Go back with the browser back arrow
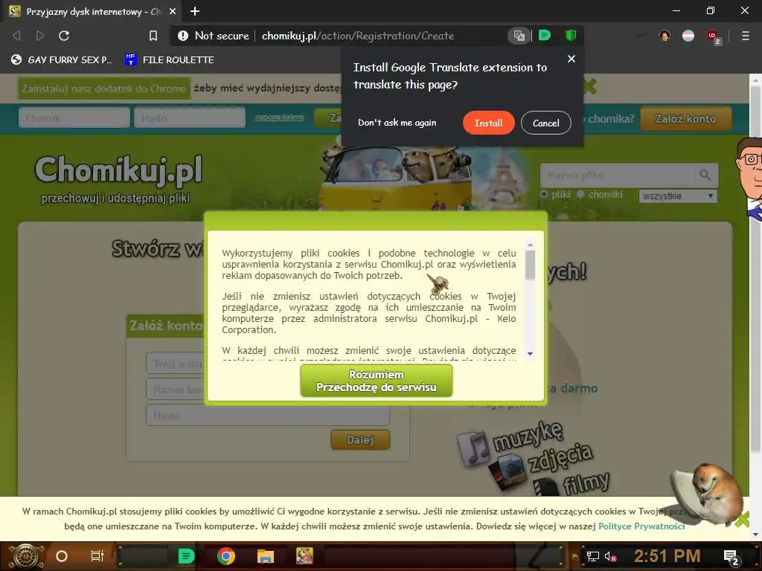762x571 pixels. pyautogui.click(x=16, y=36)
